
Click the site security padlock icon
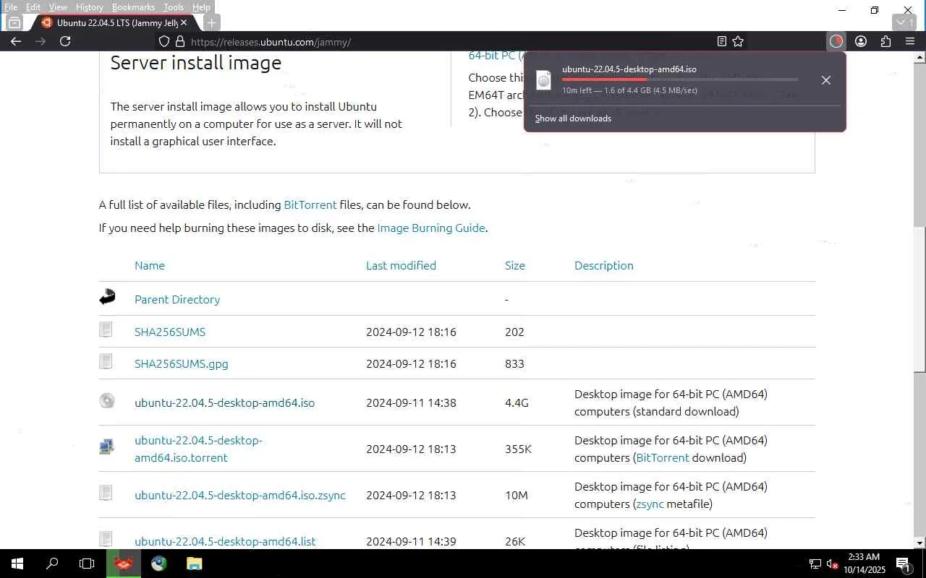(180, 42)
